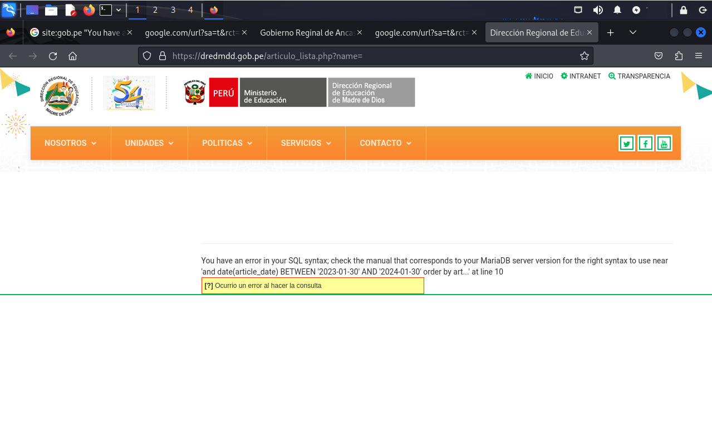Switch to workspace 3 in the taskbar

coord(173,10)
